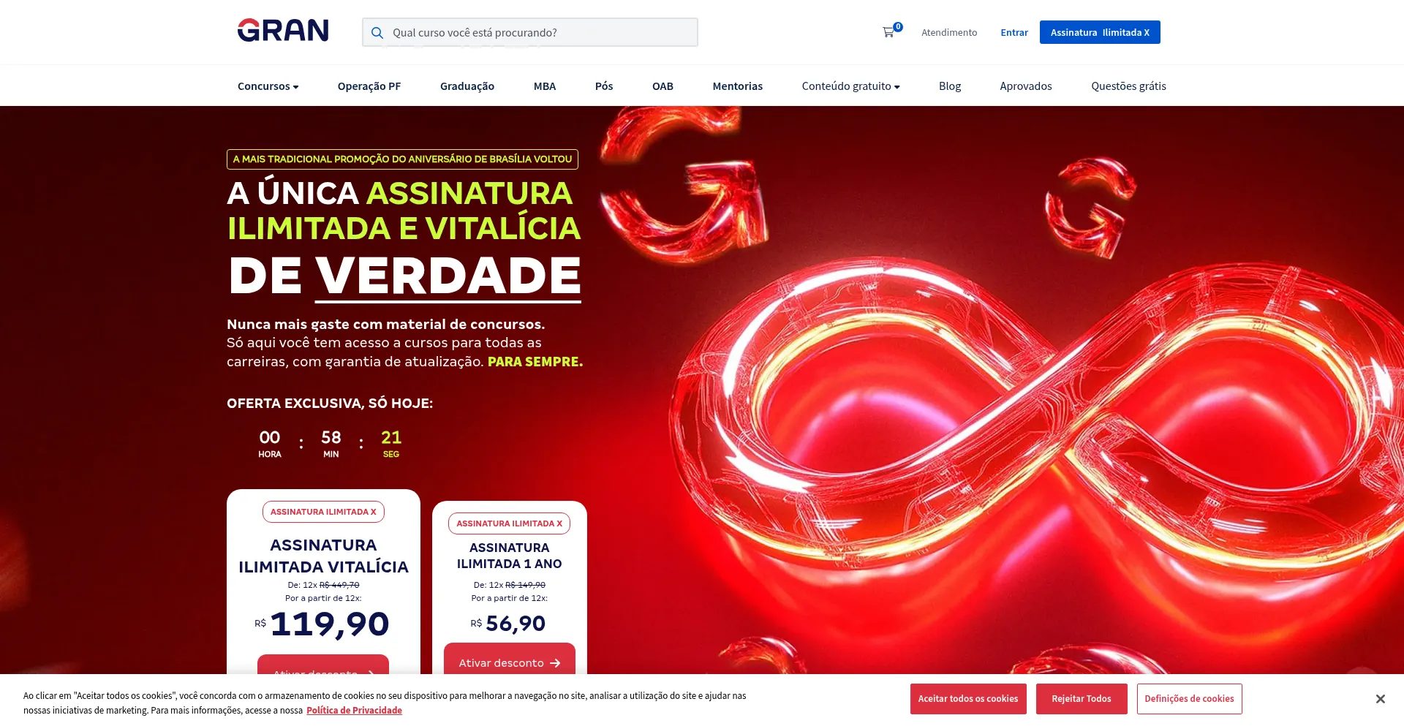
Task: Go to the MBA section
Action: click(x=545, y=86)
